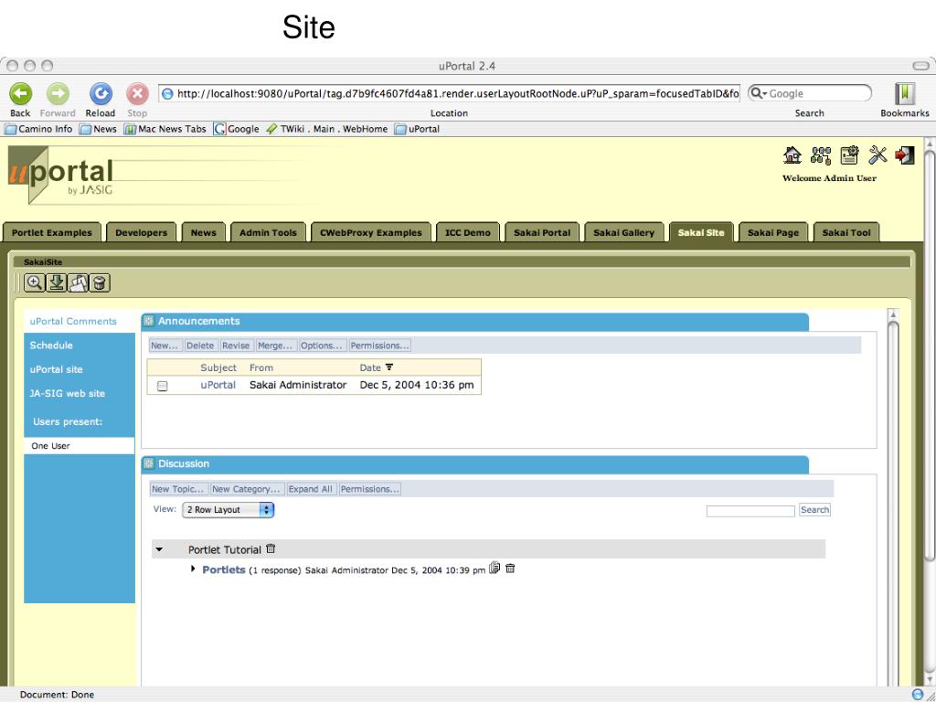Open the sitemap hierarchy icon
Screen dimensions: 936x702
[x=821, y=155]
